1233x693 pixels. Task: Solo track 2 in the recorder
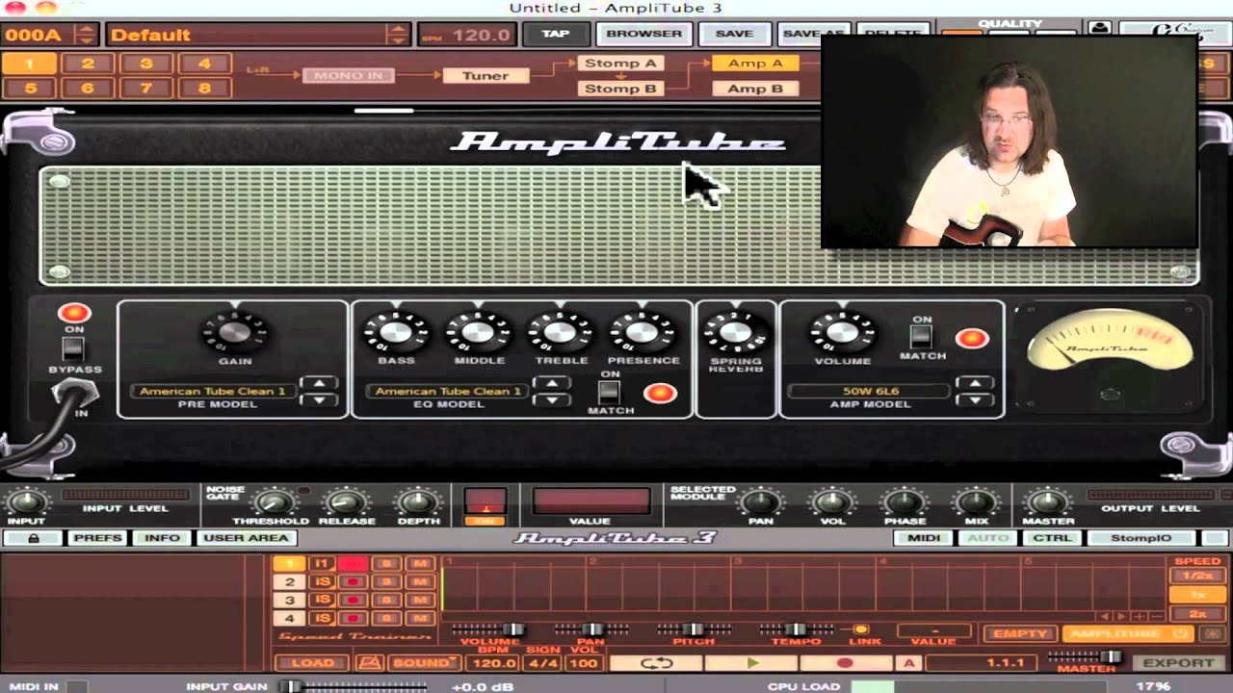386,582
